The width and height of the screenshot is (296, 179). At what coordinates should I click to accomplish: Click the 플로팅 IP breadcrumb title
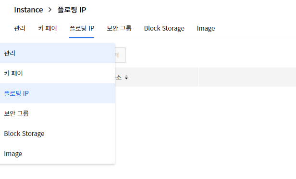click(72, 10)
